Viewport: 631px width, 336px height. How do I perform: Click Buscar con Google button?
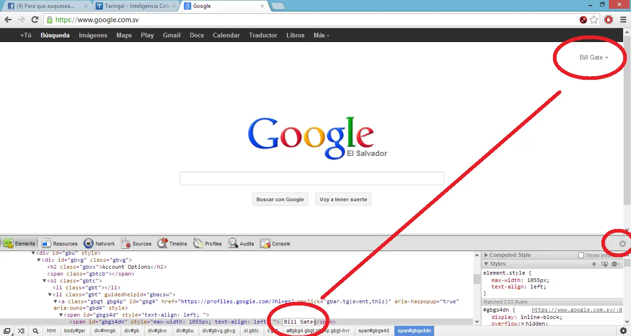click(280, 199)
